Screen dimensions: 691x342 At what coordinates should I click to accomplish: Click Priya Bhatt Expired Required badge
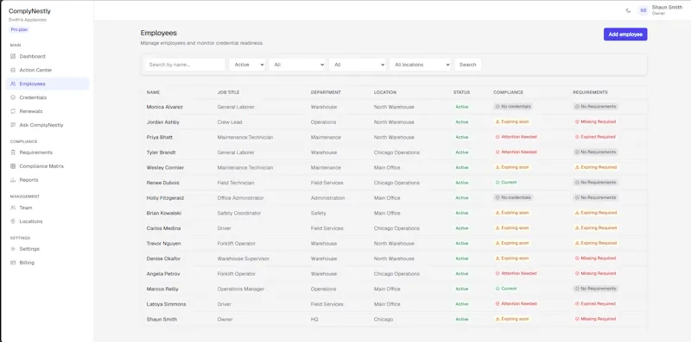pos(595,137)
